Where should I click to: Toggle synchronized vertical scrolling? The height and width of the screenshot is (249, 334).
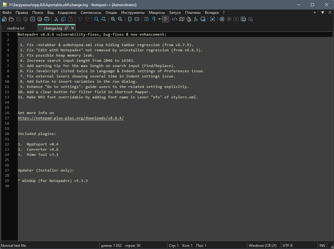[130, 19]
